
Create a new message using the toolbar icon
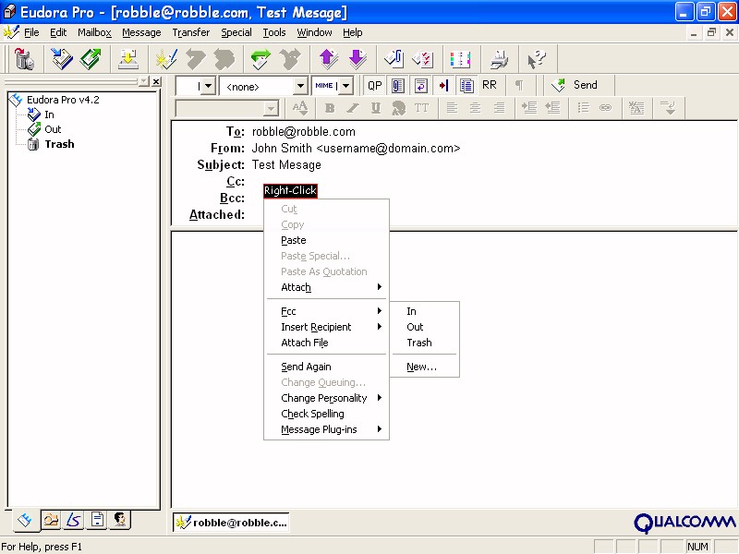(166, 59)
